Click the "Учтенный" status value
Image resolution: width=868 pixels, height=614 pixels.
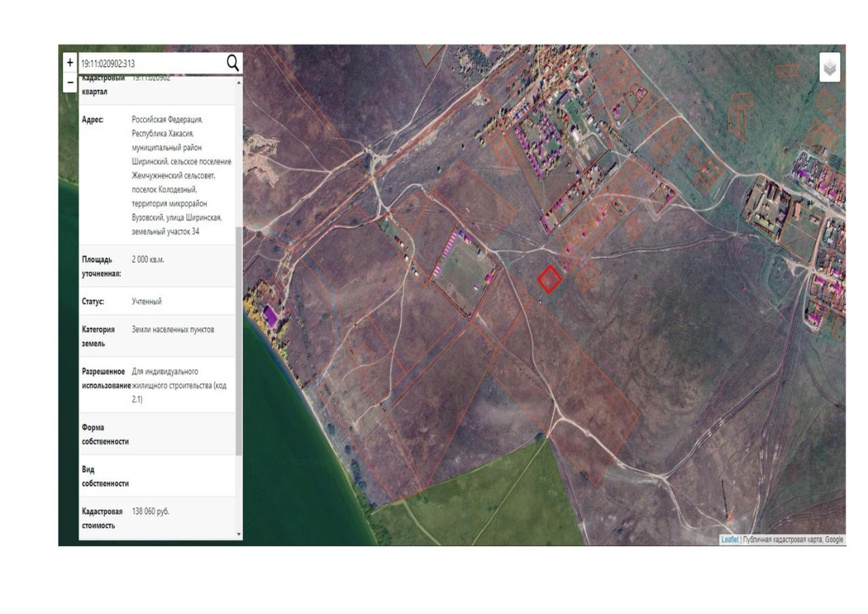[x=147, y=301]
